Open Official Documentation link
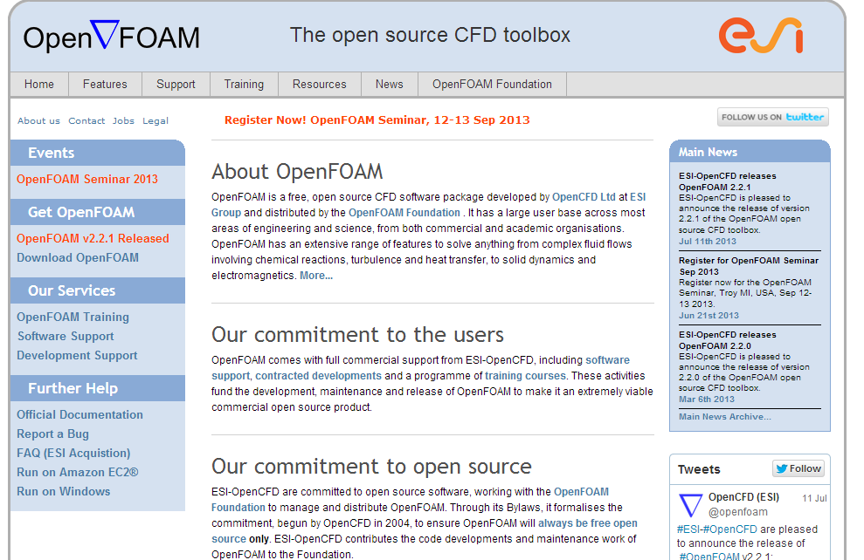Screen dimensions: 864x560 click(x=79, y=415)
